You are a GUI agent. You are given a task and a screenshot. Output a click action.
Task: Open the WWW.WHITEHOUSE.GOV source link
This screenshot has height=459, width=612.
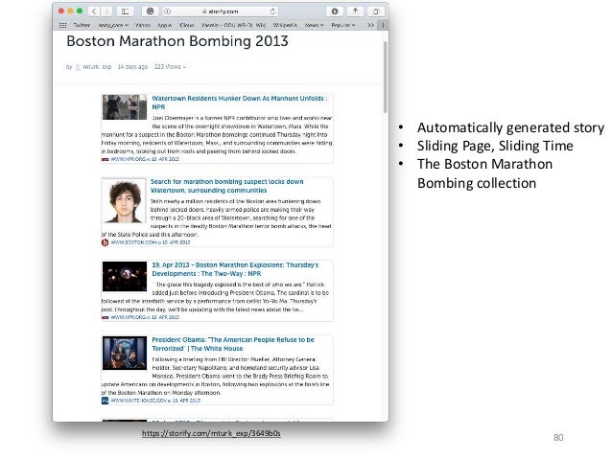click(x=155, y=401)
